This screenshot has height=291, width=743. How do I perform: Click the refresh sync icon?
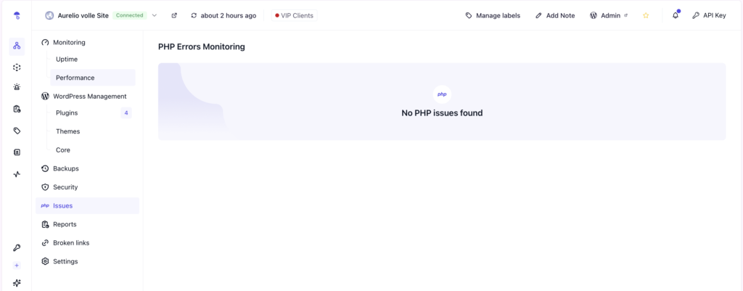pyautogui.click(x=194, y=15)
